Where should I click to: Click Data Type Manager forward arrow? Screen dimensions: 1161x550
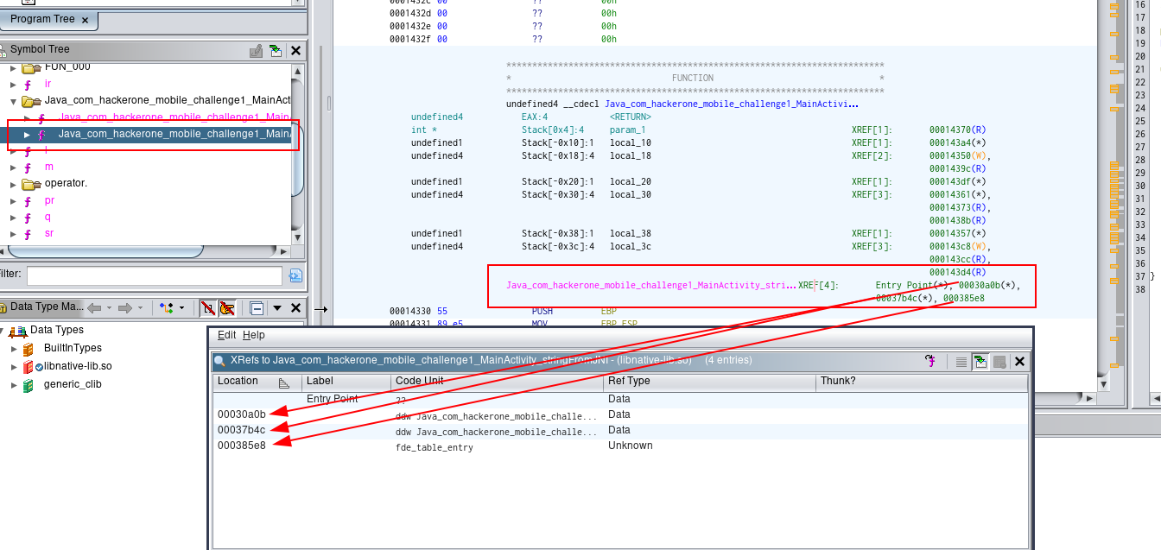(125, 307)
